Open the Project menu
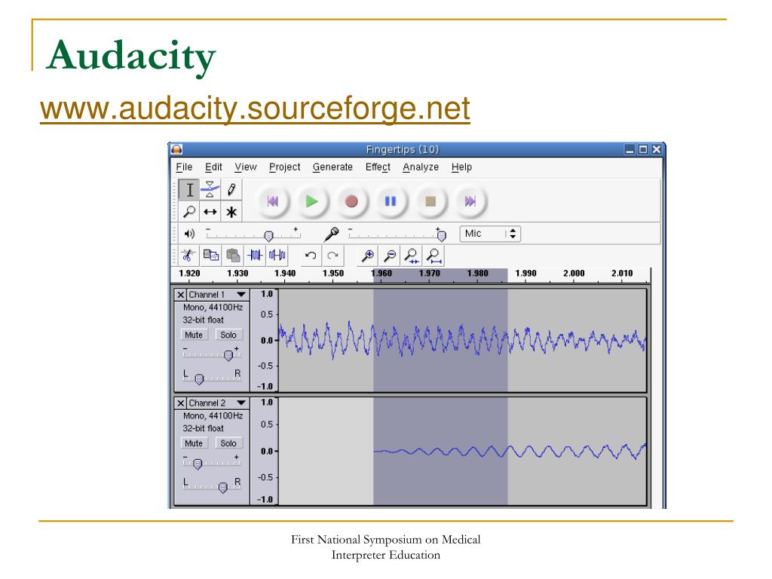 284,167
